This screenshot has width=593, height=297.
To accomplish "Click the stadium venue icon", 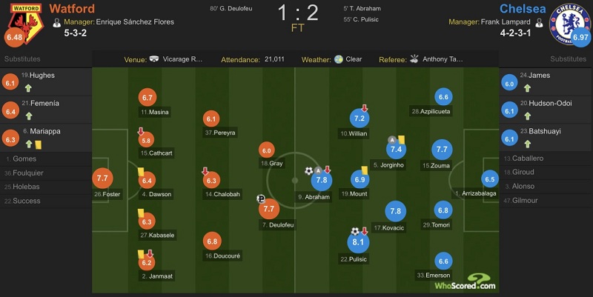I will coord(154,59).
